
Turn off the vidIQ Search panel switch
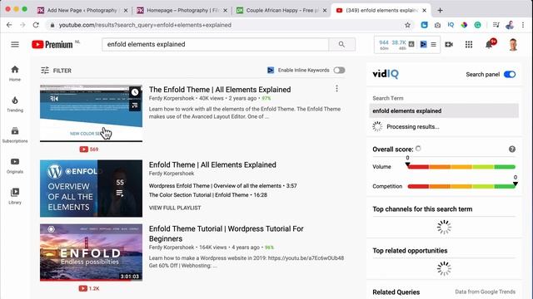(x=510, y=74)
